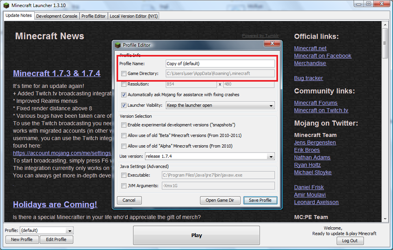Open Ryan Holtz's Twitter link
The height and width of the screenshot is (250, 393).
(x=308, y=165)
